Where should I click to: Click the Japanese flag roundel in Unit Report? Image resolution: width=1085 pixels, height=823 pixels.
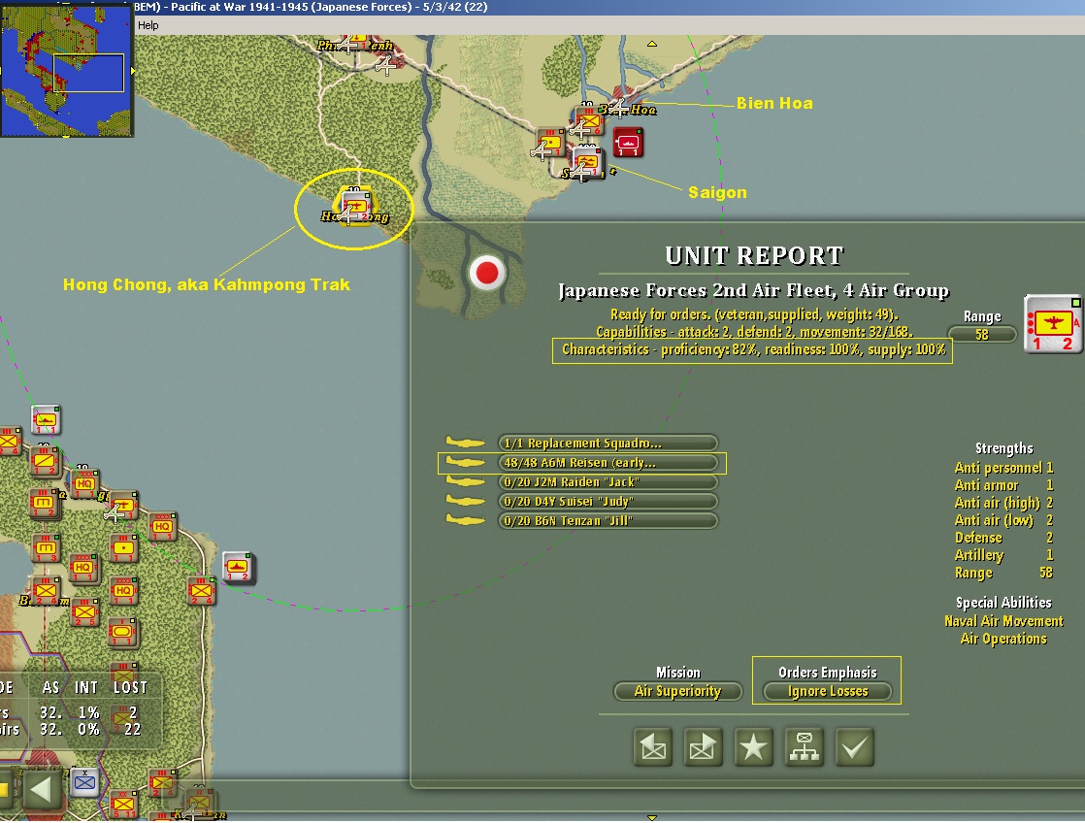pyautogui.click(x=487, y=273)
